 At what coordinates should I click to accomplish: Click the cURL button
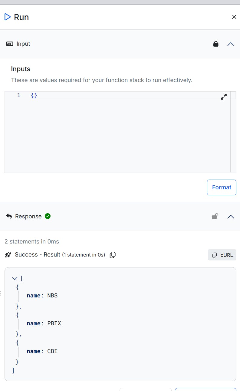222,255
